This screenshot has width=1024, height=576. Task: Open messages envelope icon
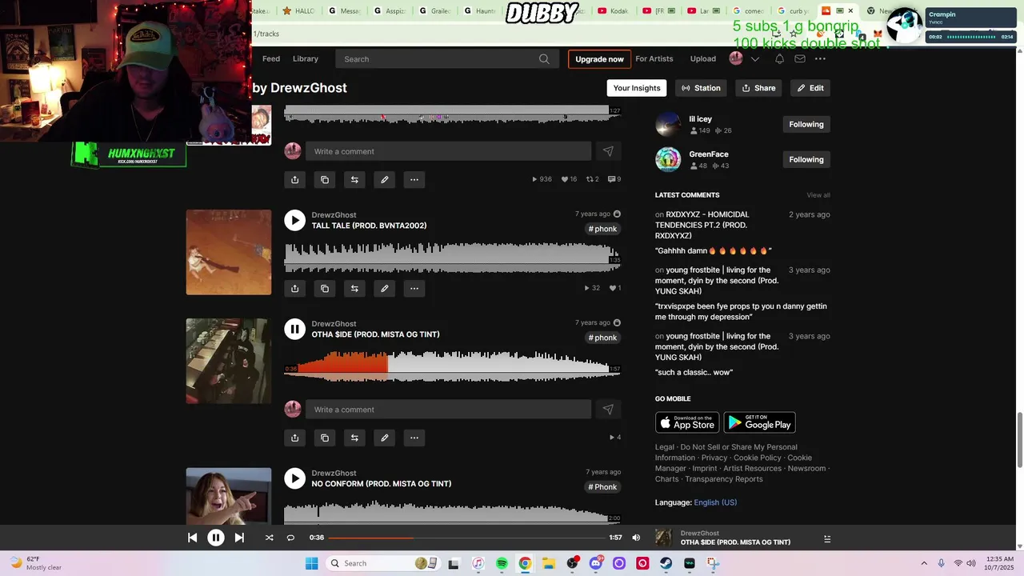(799, 58)
